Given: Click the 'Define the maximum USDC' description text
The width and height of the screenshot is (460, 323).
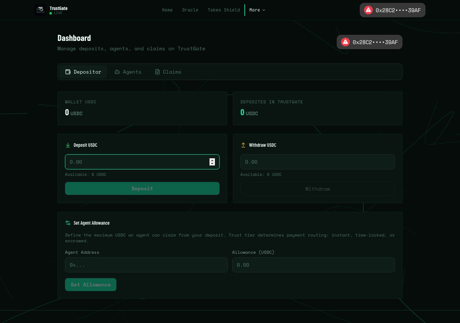Looking at the screenshot, I should [230, 238].
